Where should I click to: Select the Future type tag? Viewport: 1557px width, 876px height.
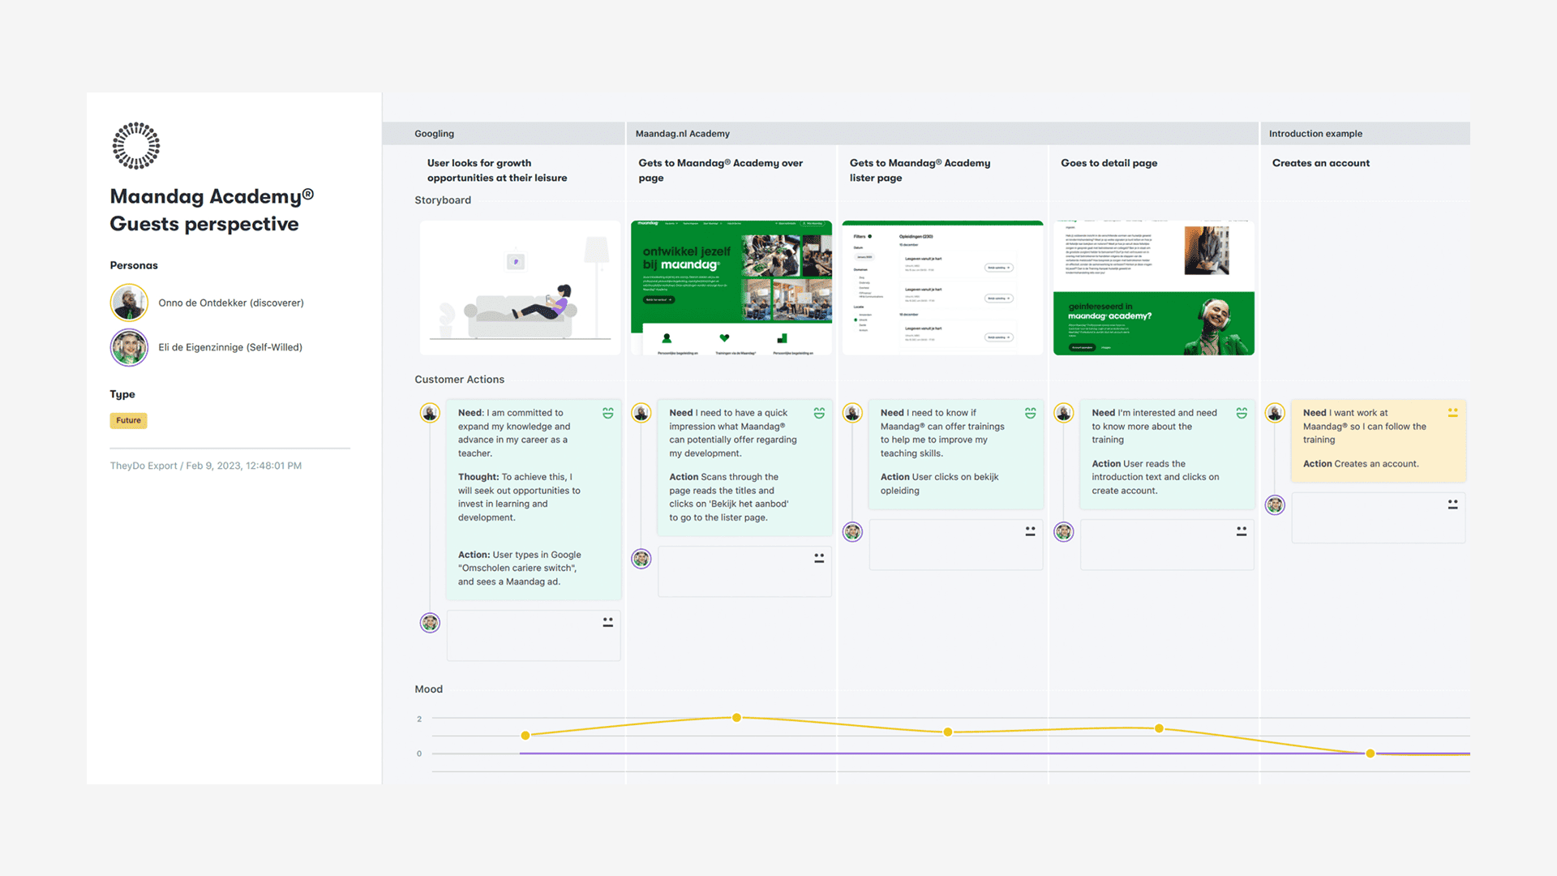click(x=128, y=420)
